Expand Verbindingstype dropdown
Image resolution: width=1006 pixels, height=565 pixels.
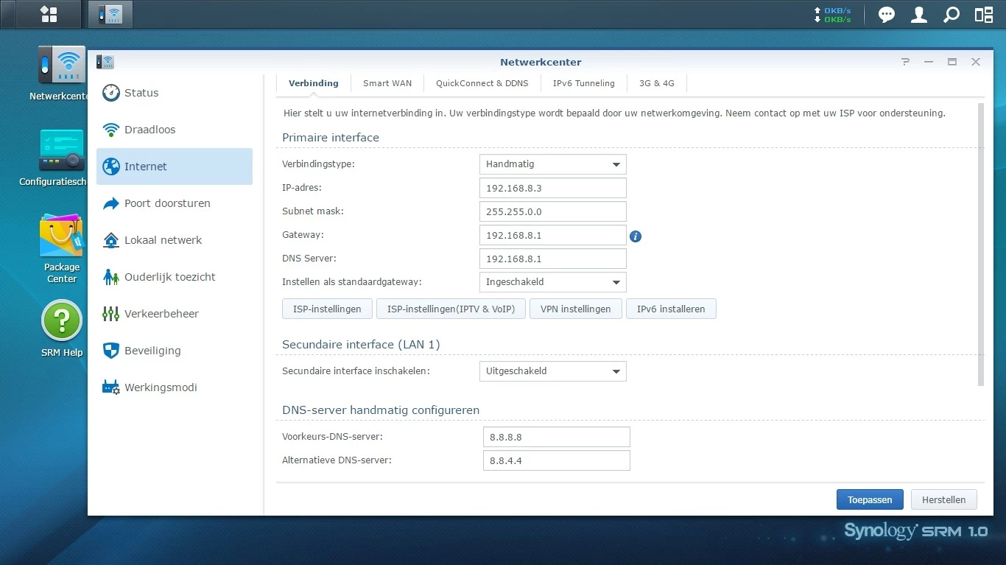552,164
